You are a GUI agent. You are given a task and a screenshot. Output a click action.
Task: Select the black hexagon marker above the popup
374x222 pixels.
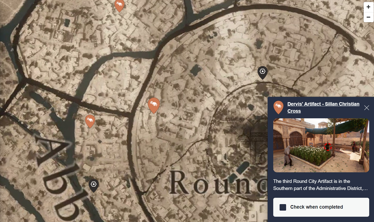tap(263, 72)
